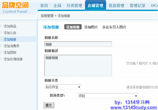The height and width of the screenshot is (110, 158).
Task: Open the 首页 navigation tab
Action: 44,6
